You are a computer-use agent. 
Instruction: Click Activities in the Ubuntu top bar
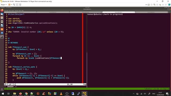3,7
